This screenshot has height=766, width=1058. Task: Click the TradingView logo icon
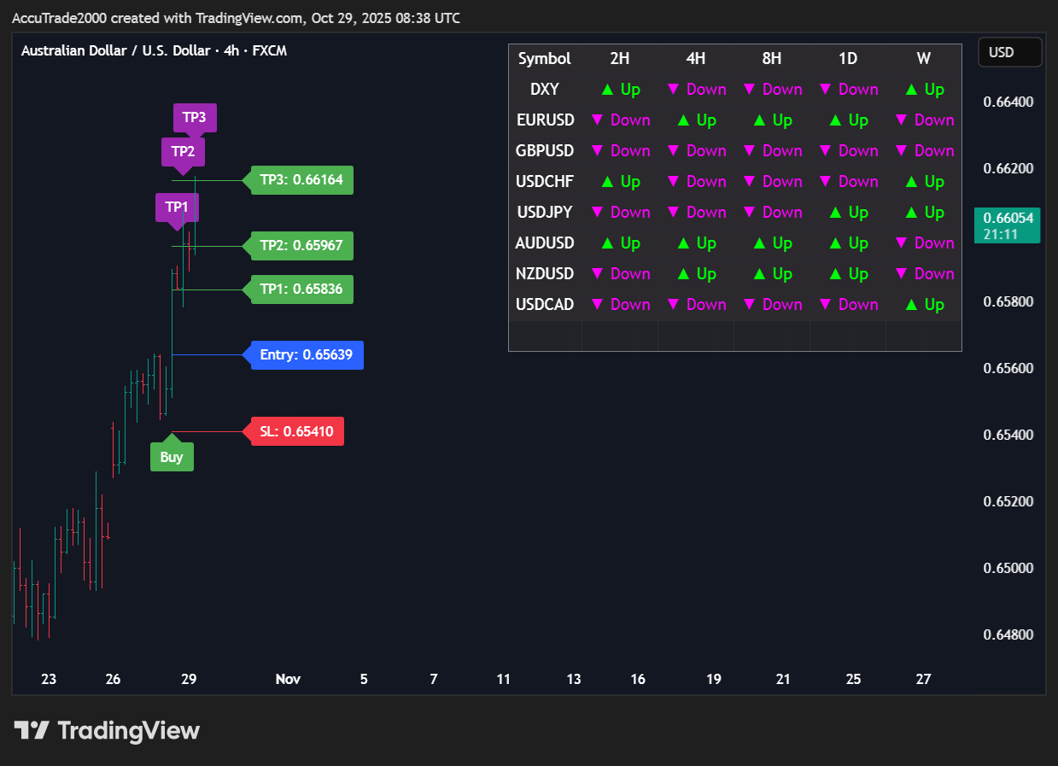32,731
